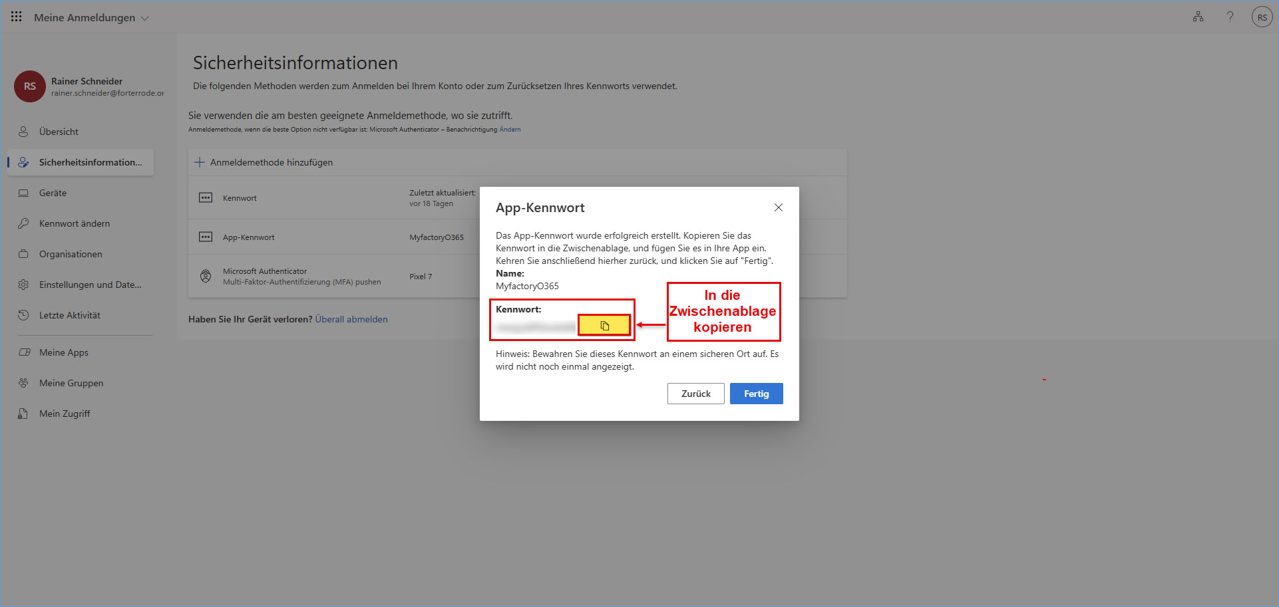Click the Meine Gruppen people icon
The height and width of the screenshot is (607, 1279).
(23, 383)
